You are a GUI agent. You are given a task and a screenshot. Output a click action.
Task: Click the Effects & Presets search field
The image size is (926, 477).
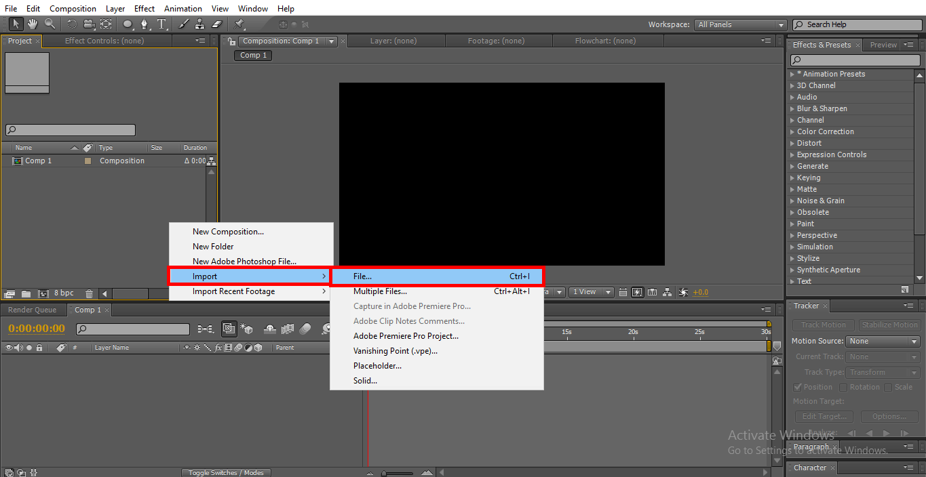coord(855,60)
